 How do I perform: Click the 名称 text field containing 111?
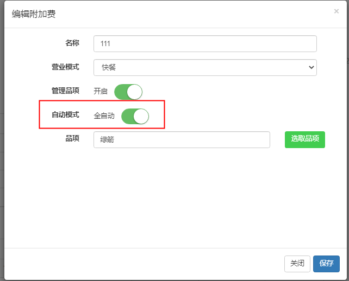(205, 43)
